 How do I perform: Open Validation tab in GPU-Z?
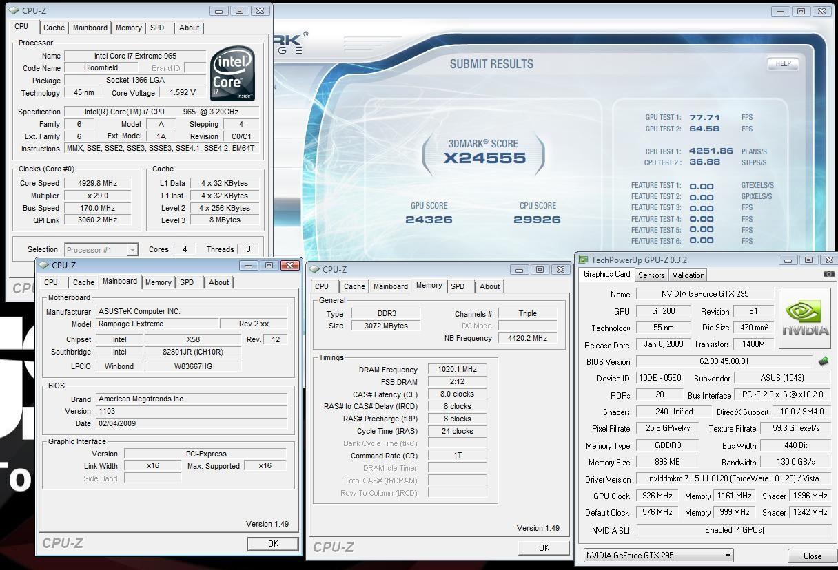[x=688, y=275]
